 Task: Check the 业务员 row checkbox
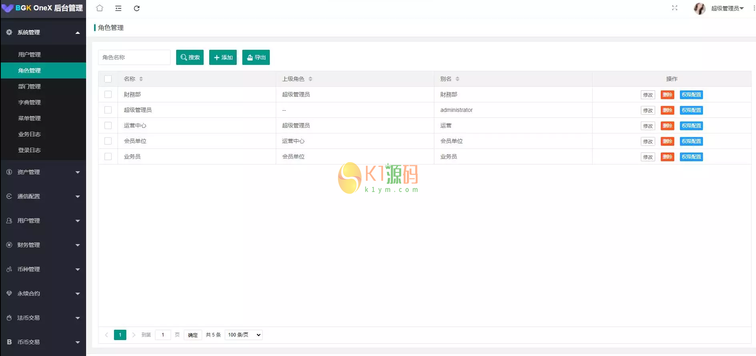pos(108,156)
